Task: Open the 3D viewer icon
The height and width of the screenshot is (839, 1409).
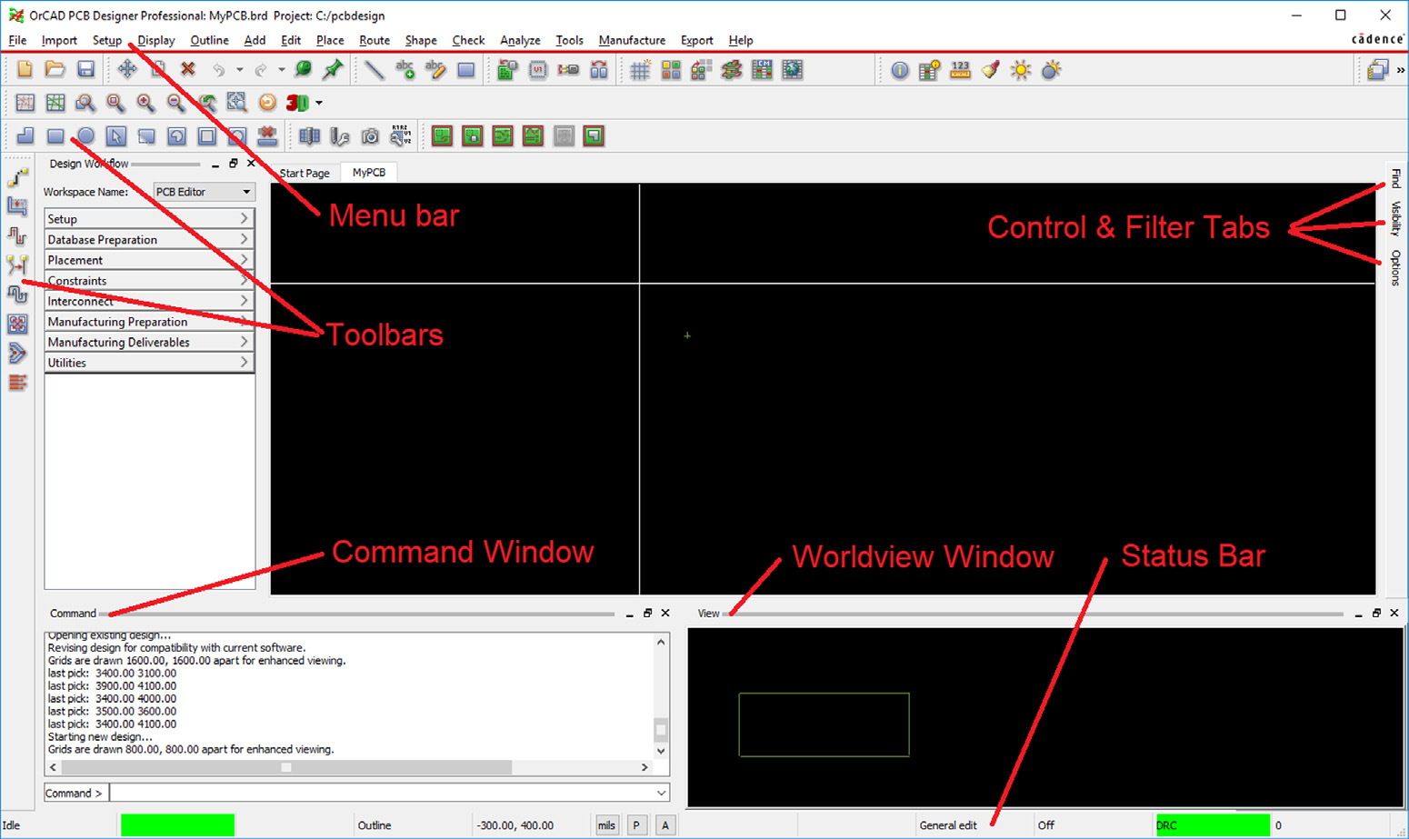Action: point(297,103)
